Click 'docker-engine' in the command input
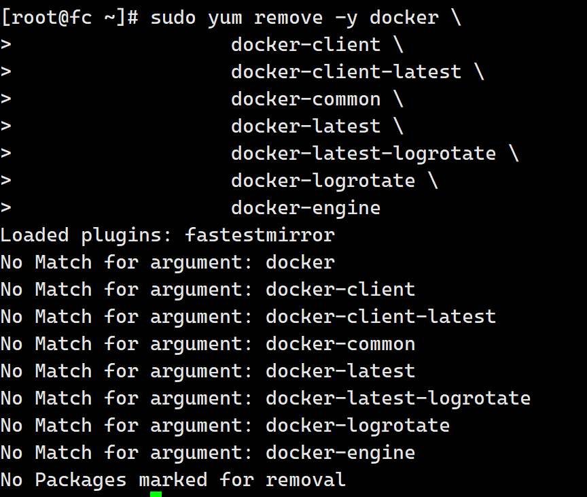587x497 pixels. (306, 208)
